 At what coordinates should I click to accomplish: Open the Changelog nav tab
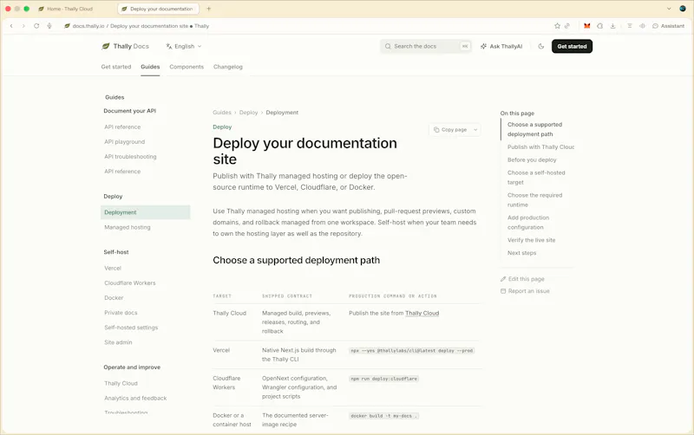click(228, 67)
